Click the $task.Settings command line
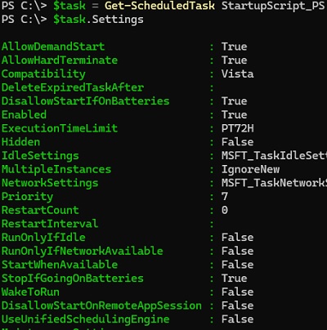The width and height of the screenshot is (327, 330). coord(98,20)
